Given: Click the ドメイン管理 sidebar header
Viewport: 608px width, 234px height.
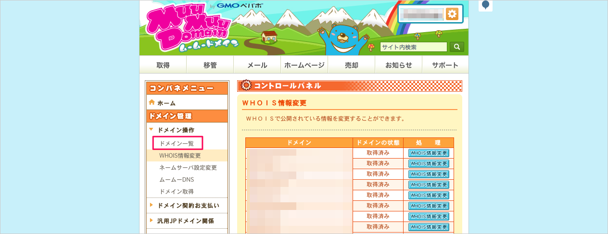Looking at the screenshot, I should 187,116.
